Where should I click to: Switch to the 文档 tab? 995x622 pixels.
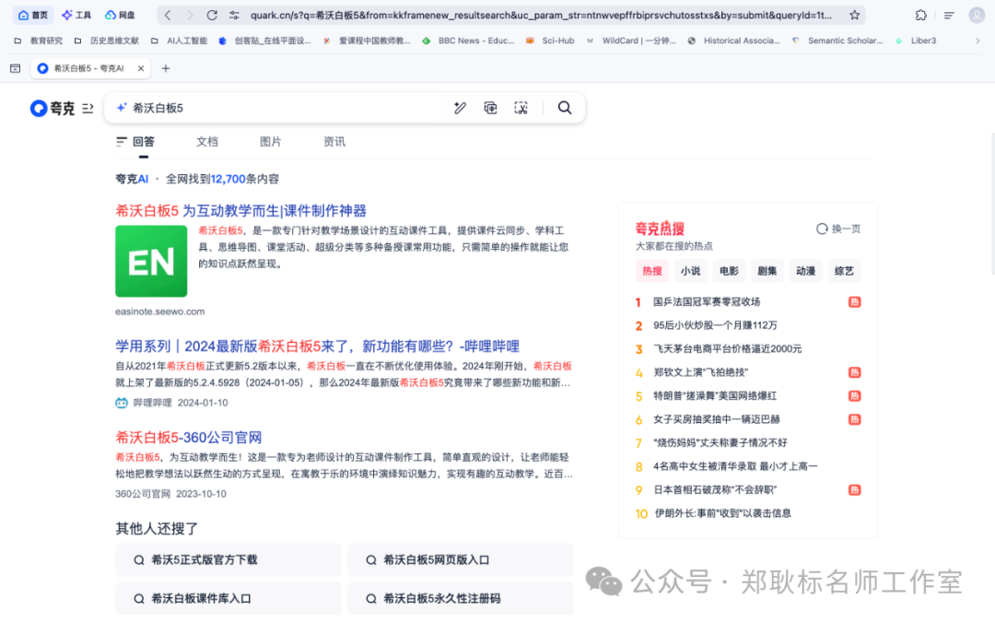tap(207, 142)
